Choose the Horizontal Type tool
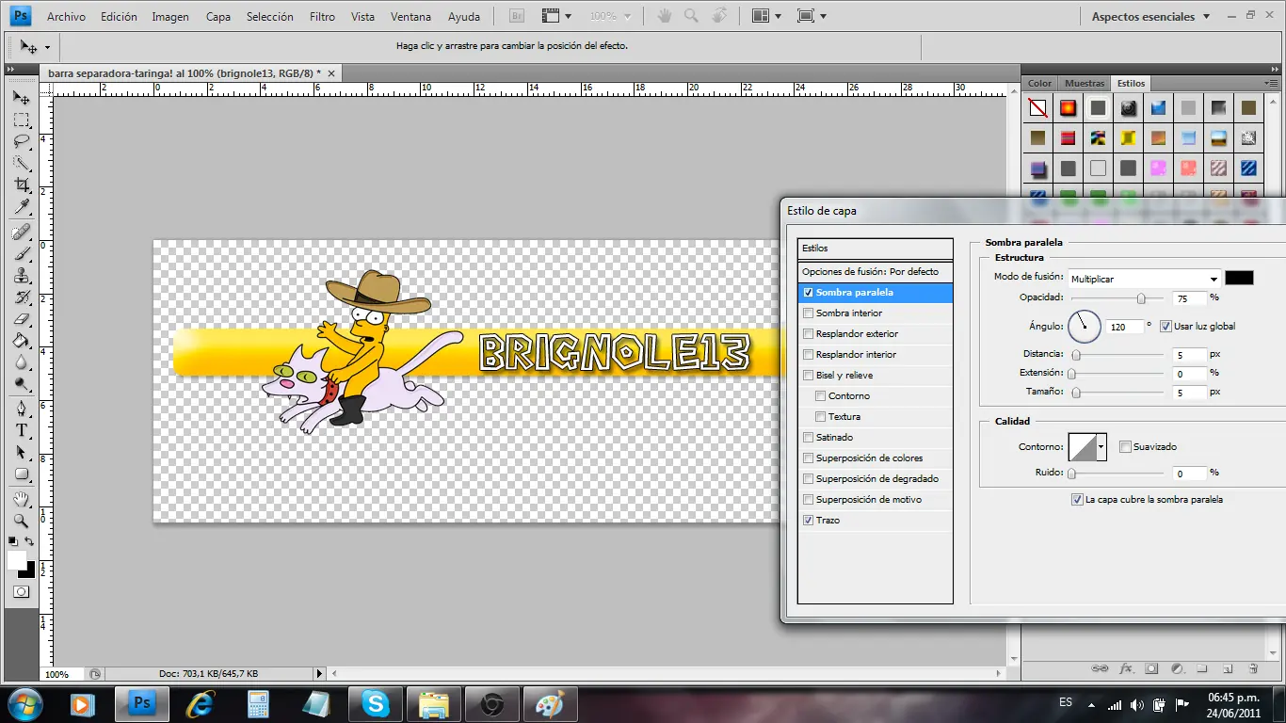Screen dimensions: 1286x723 22,430
